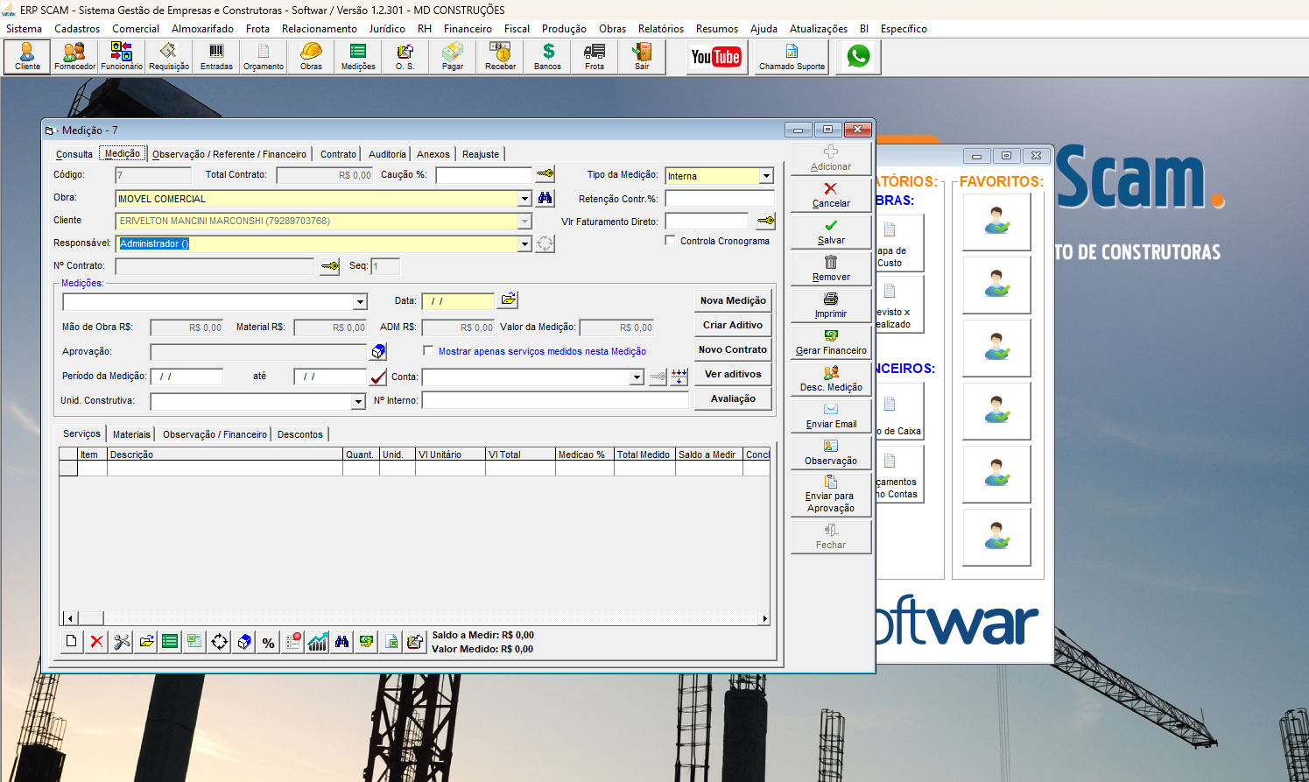Click the folder icon next to Data field
Screen dimensions: 1309x782
pyautogui.click(x=508, y=299)
